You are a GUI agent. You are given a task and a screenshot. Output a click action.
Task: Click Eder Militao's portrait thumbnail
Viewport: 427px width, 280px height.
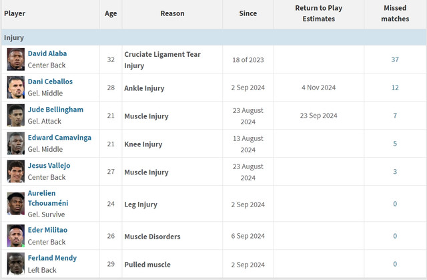click(16, 236)
